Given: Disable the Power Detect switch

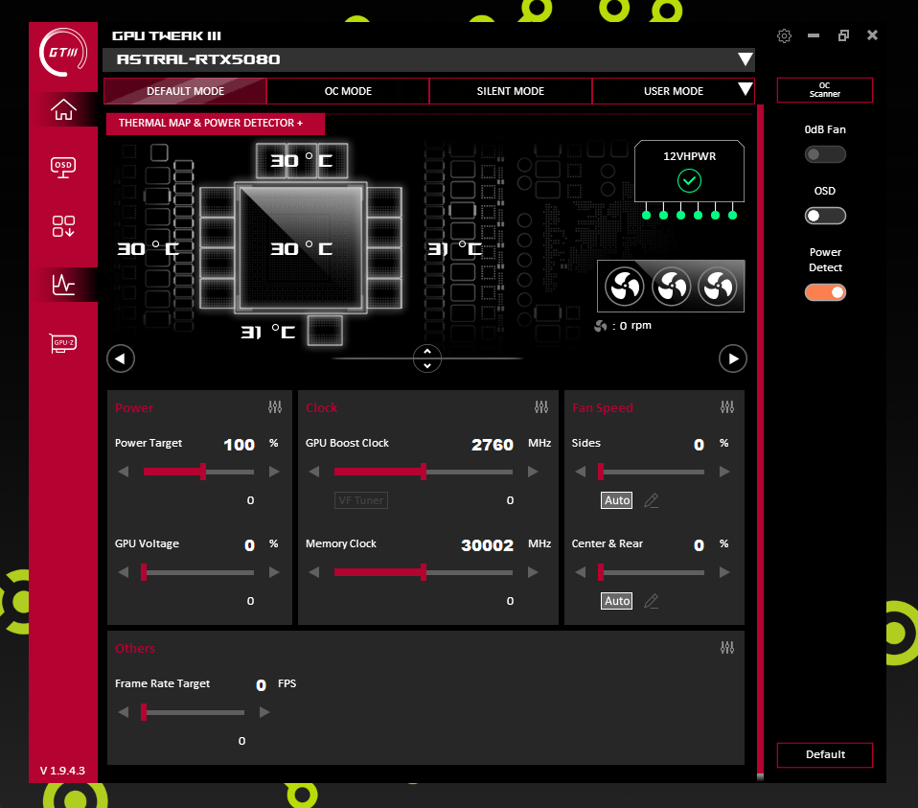Looking at the screenshot, I should coord(825,292).
